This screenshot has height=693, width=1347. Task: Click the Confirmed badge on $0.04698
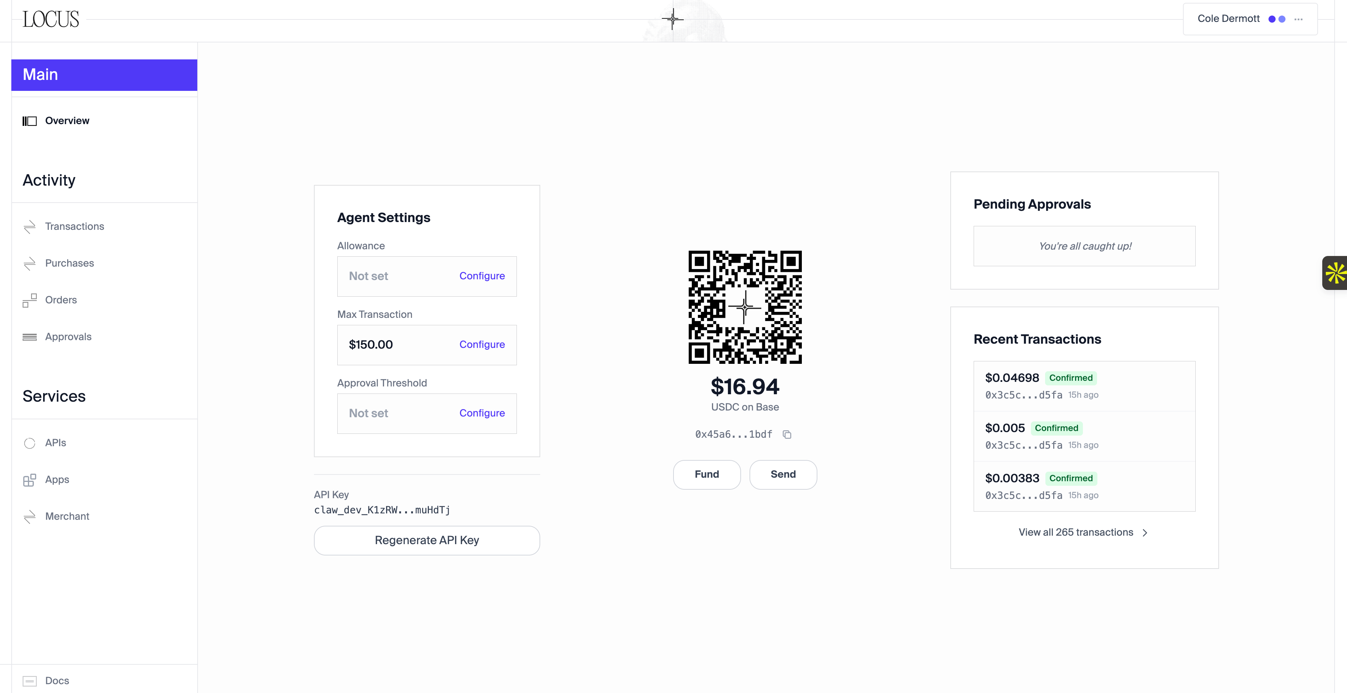tap(1071, 378)
